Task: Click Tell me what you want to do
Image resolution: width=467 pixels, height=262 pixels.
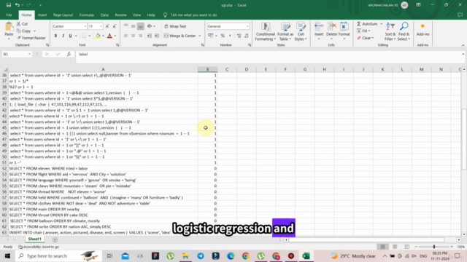Action: tap(193, 15)
